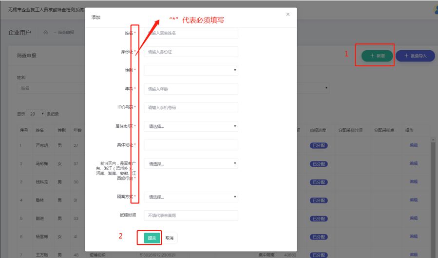Open the 性别 dropdown
Viewport: 438px width, 258px height.
point(190,70)
